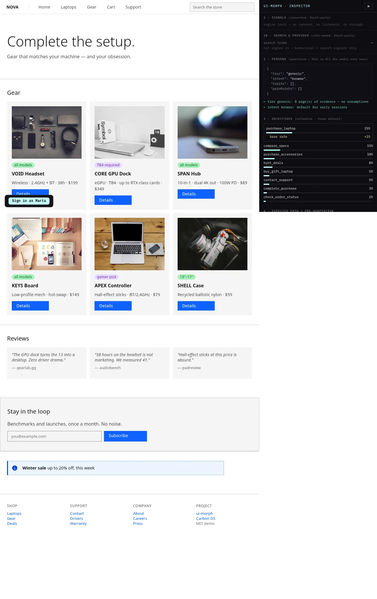Click the VOID Headset title
The width and height of the screenshot is (377, 599).
(x=28, y=174)
